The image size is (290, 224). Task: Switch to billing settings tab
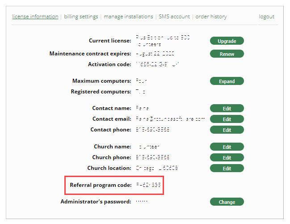tap(81, 17)
